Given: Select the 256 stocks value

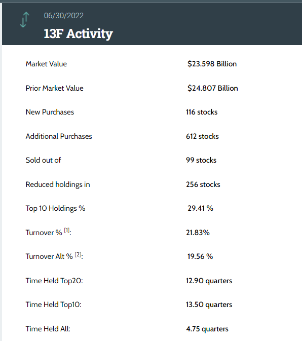Looking at the screenshot, I should pos(203,184).
